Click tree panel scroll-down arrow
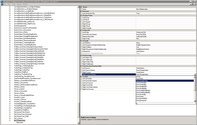This screenshot has height=125, width=197. (x=79, y=123)
